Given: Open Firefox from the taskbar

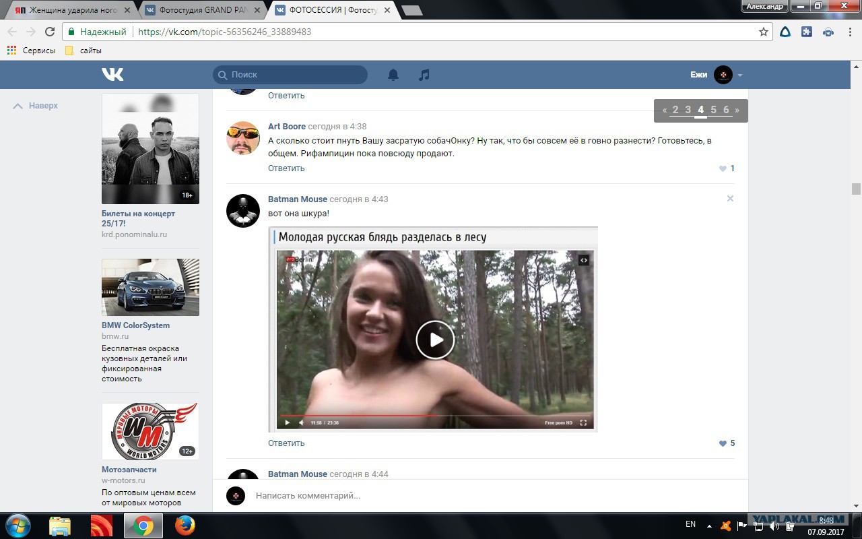Looking at the screenshot, I should (185, 526).
